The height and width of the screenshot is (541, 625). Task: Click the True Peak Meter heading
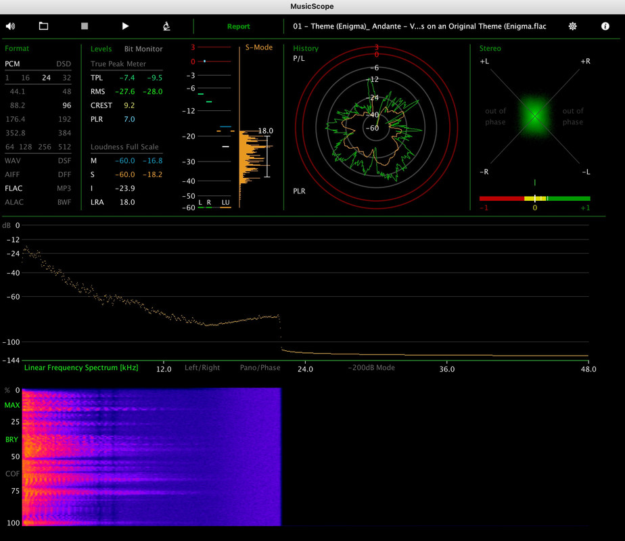point(118,64)
